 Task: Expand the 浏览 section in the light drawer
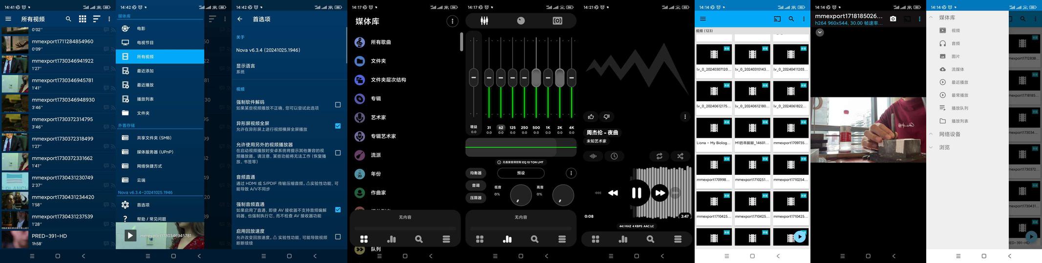tap(931, 147)
